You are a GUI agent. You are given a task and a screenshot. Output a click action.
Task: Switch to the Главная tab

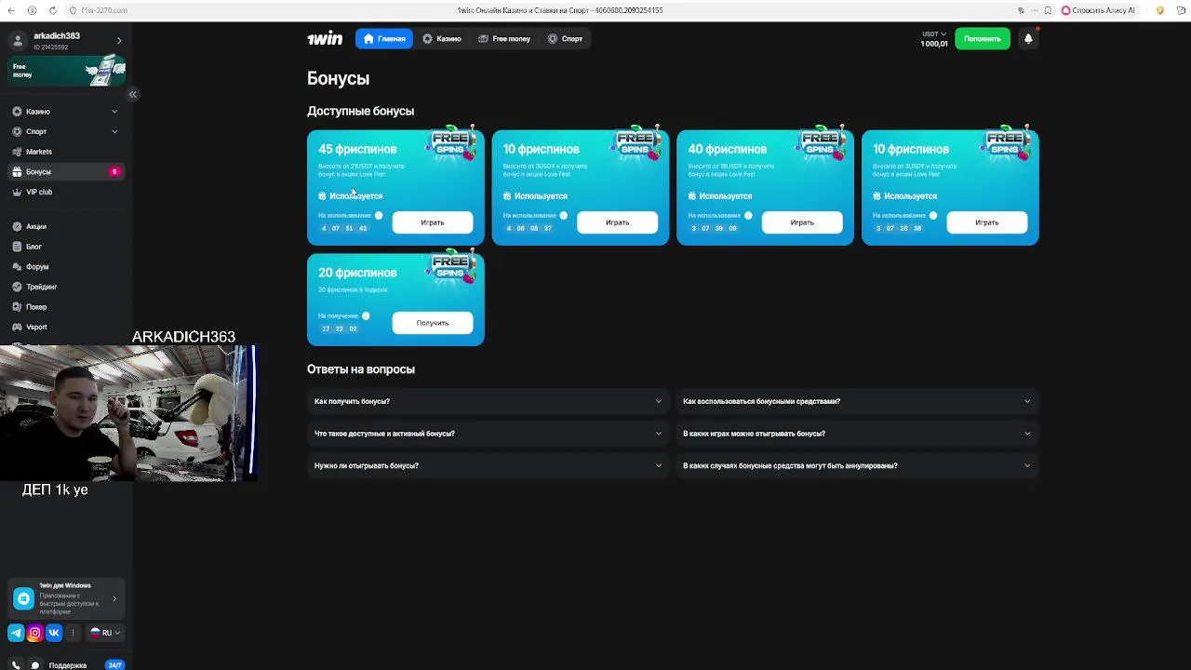pos(383,39)
